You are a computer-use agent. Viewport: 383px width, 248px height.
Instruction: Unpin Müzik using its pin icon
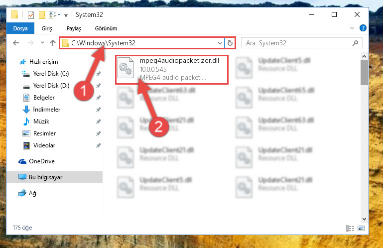pyautogui.click(x=99, y=122)
